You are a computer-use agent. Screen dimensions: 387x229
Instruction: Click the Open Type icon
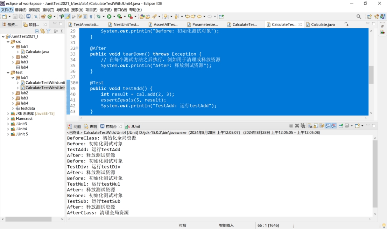[142, 16]
